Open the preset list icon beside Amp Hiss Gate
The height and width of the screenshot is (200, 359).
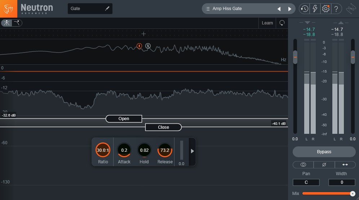pyautogui.click(x=208, y=9)
